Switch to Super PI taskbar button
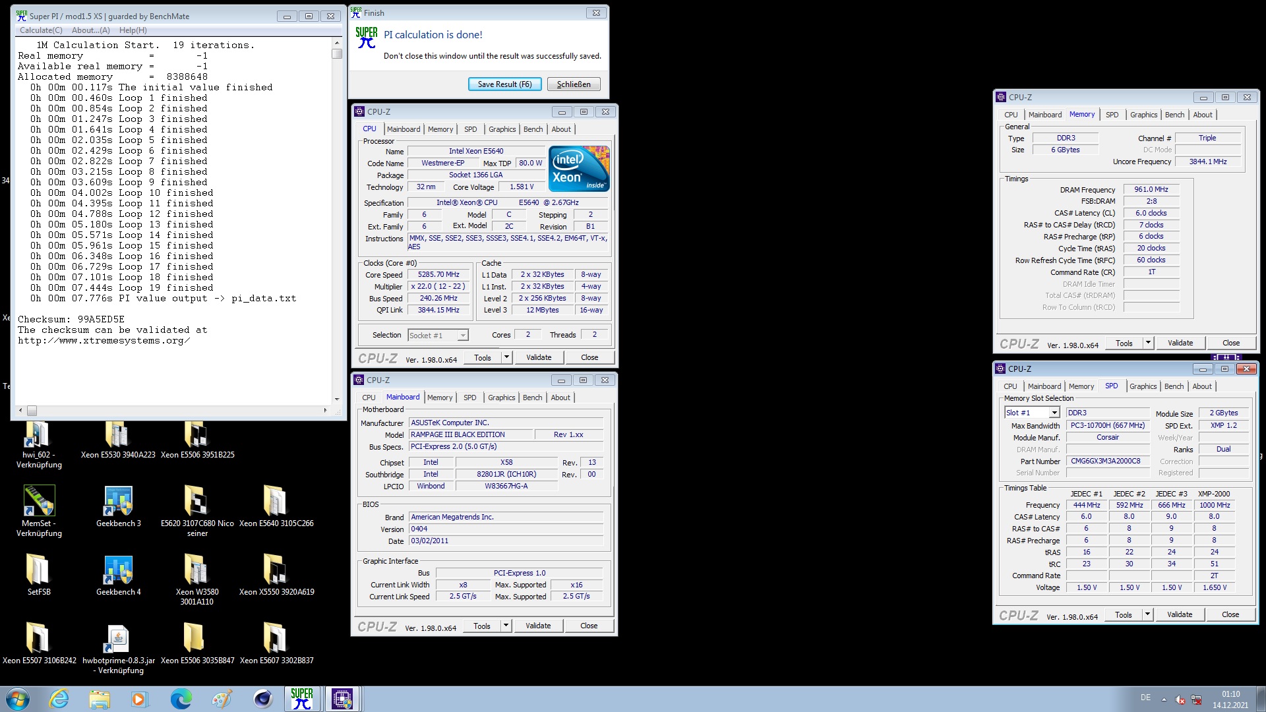Image resolution: width=1266 pixels, height=712 pixels. click(302, 699)
